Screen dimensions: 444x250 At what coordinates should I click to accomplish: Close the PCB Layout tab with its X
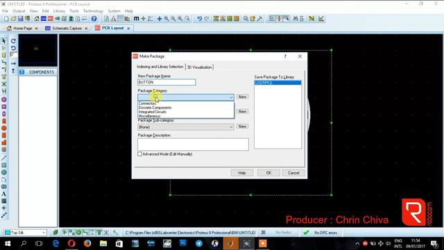(128, 28)
